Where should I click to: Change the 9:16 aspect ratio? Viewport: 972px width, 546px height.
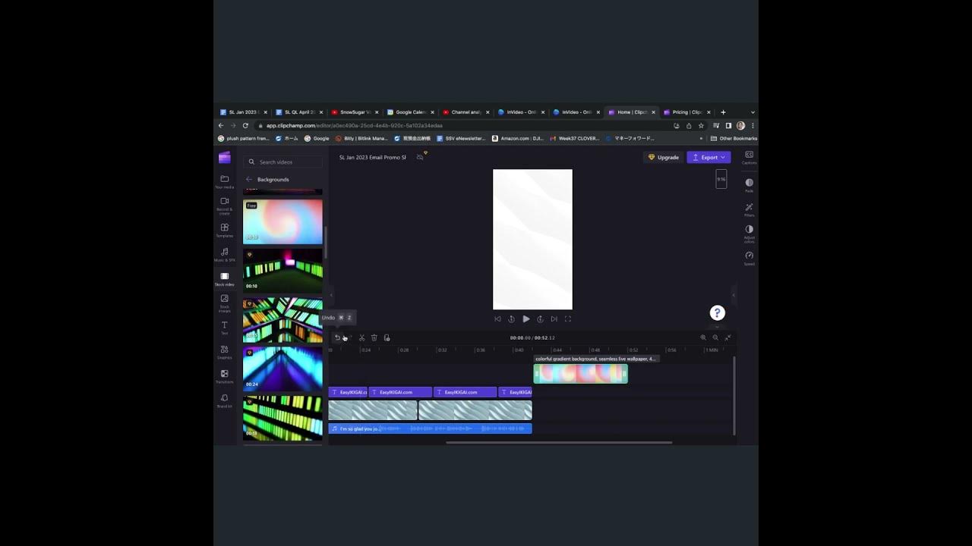(721, 179)
